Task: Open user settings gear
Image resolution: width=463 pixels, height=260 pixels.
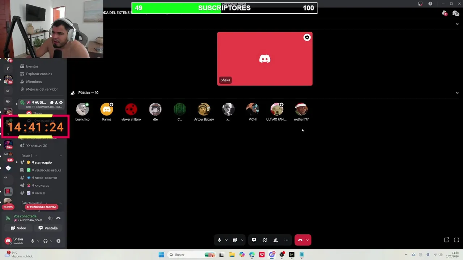Action: pyautogui.click(x=58, y=241)
